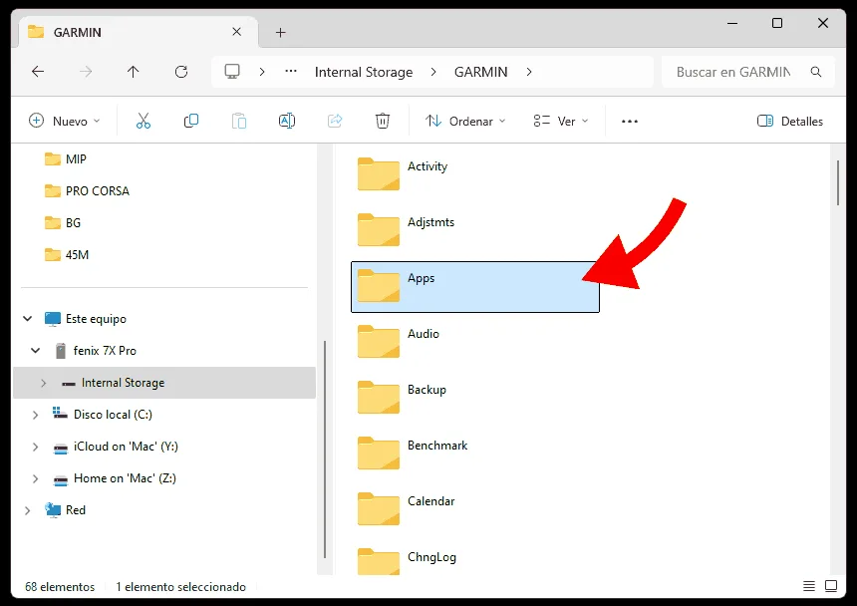This screenshot has height=606, width=857.
Task: Toggle the Detalles pane
Action: 790,121
